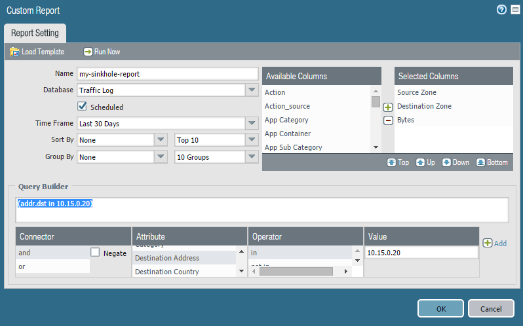Click the green plus add column icon
The height and width of the screenshot is (326, 523).
point(388,107)
